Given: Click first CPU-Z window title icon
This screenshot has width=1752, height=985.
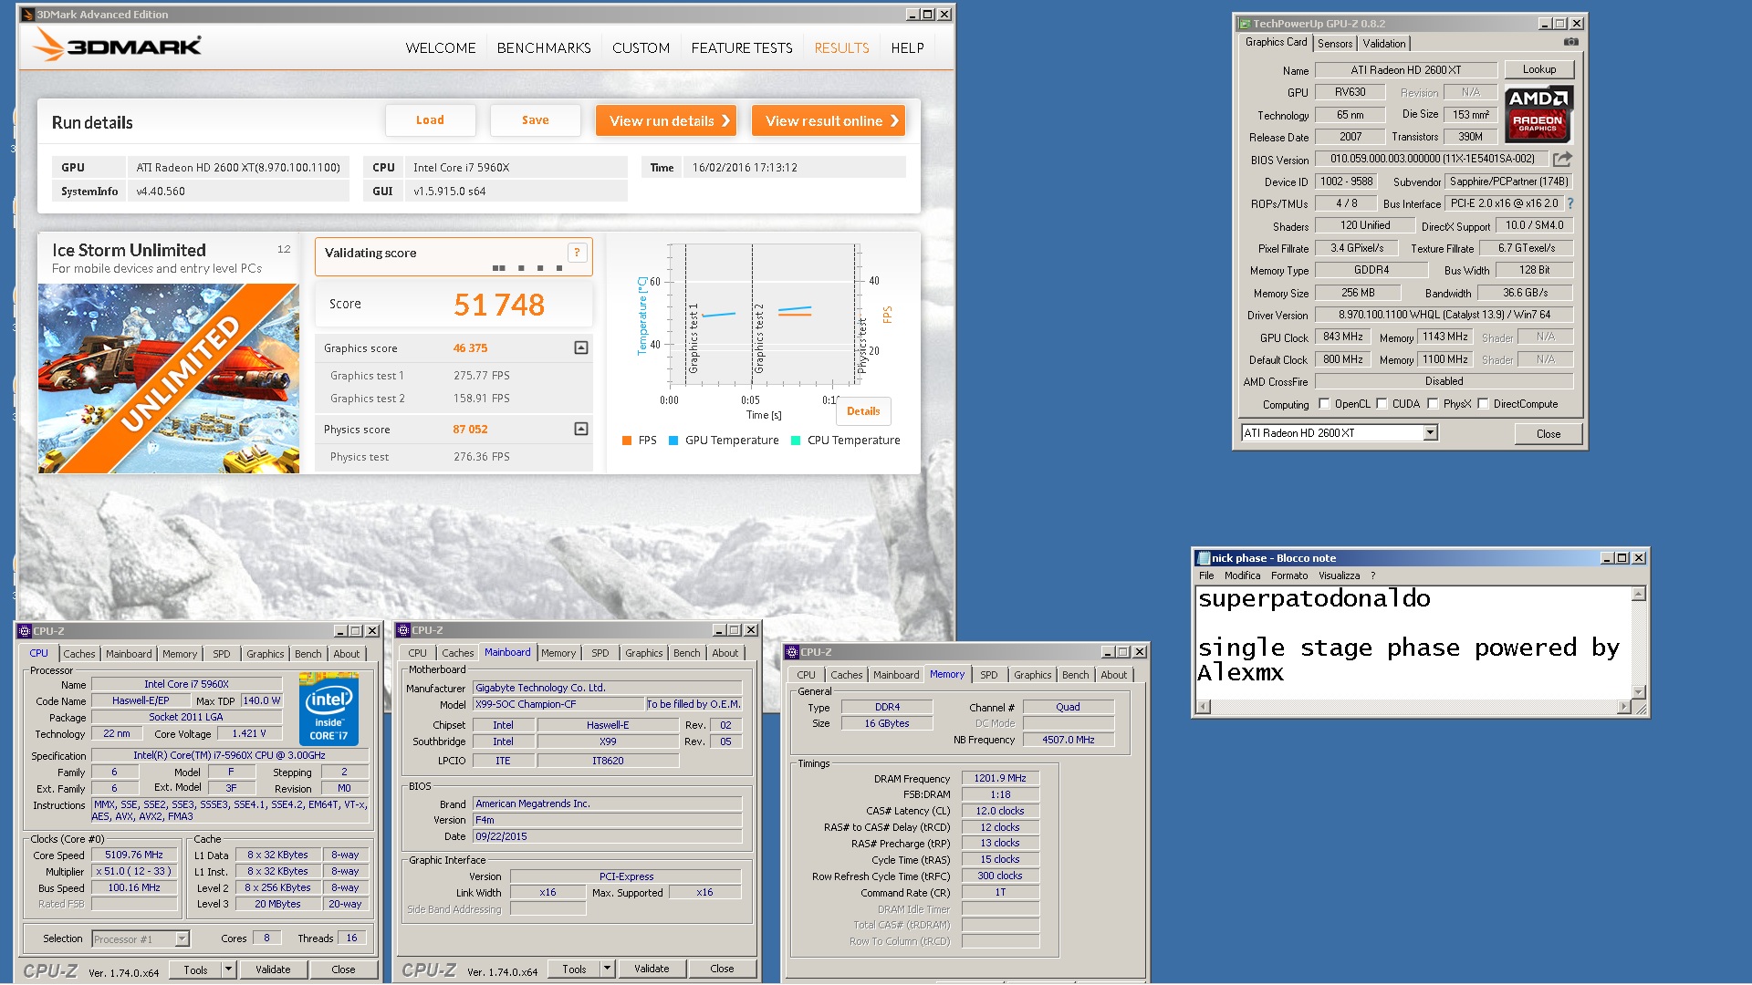Looking at the screenshot, I should 25,631.
